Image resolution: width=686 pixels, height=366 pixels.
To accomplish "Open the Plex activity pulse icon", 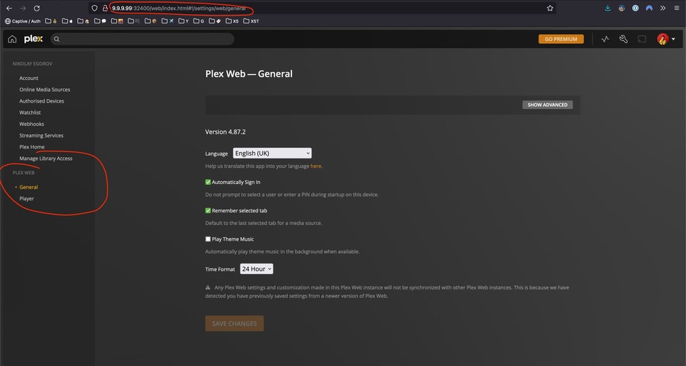I will 605,39.
